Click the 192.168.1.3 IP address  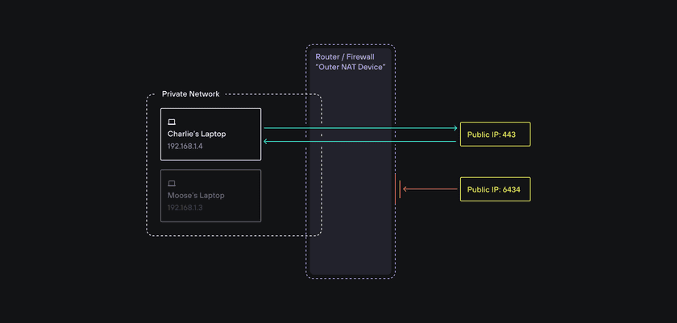[185, 208]
